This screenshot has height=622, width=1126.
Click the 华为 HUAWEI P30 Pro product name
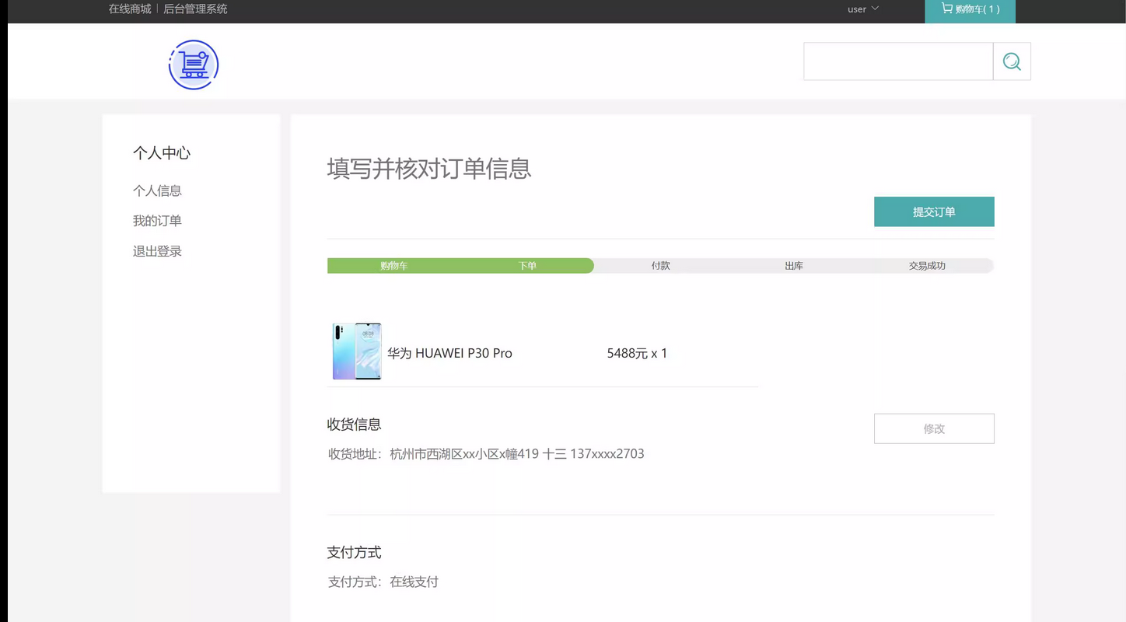tap(449, 353)
